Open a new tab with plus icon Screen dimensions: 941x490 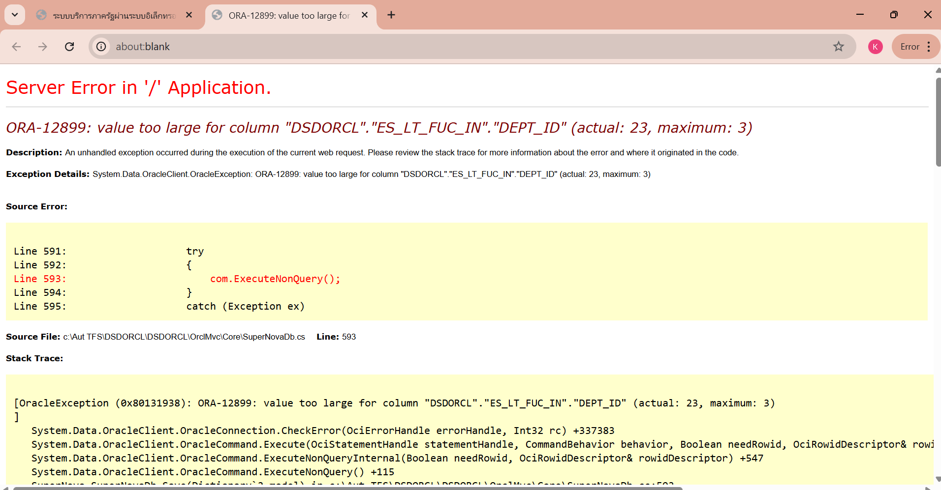(x=391, y=15)
